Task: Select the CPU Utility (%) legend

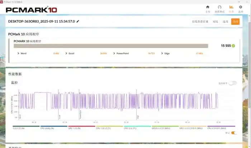Action: [54, 127]
